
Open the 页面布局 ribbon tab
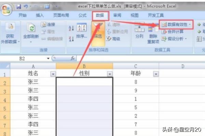coord(61,15)
